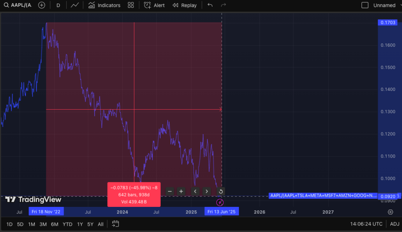Add a compare symbol with plus icon
The height and width of the screenshot is (232, 402).
coord(42,5)
